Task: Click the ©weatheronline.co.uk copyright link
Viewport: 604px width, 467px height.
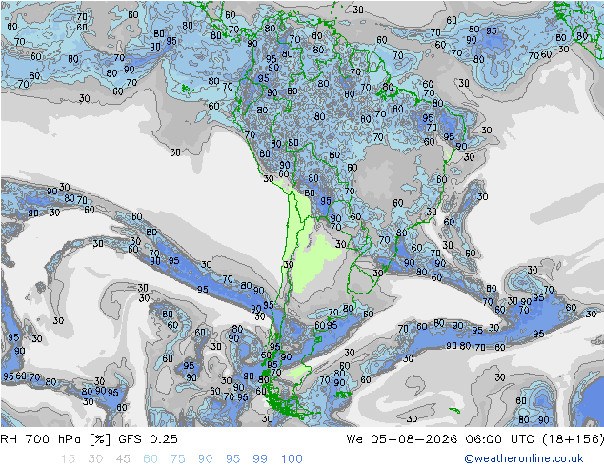Action: (524, 458)
